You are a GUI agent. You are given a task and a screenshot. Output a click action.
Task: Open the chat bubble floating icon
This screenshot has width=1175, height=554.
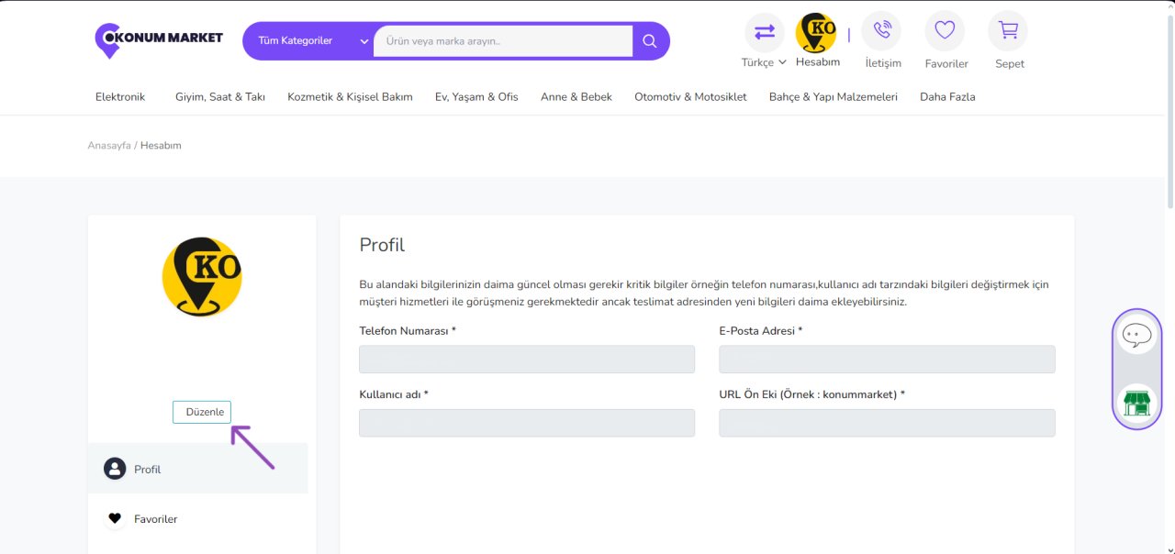[x=1137, y=336]
